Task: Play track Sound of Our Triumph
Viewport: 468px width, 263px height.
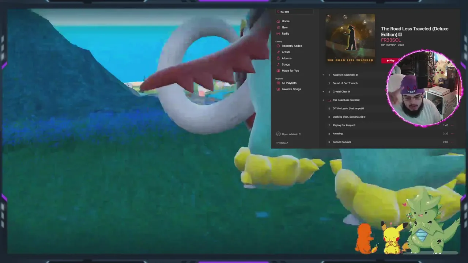Action: pyautogui.click(x=345, y=83)
